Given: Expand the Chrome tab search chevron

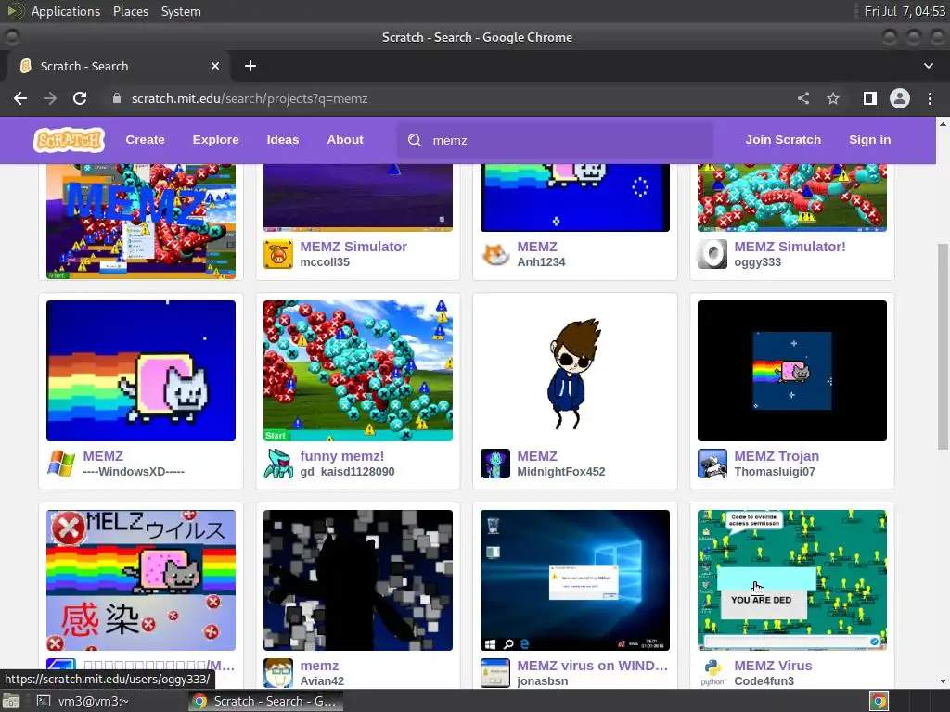Looking at the screenshot, I should point(928,66).
